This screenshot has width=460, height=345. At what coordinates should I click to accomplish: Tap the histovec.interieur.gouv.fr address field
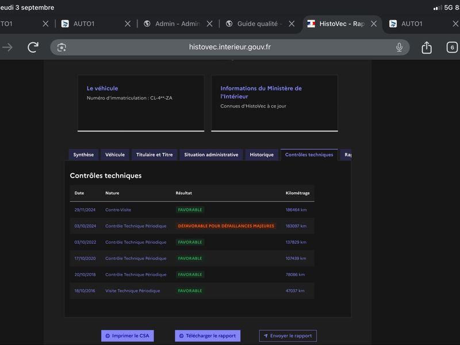(229, 47)
